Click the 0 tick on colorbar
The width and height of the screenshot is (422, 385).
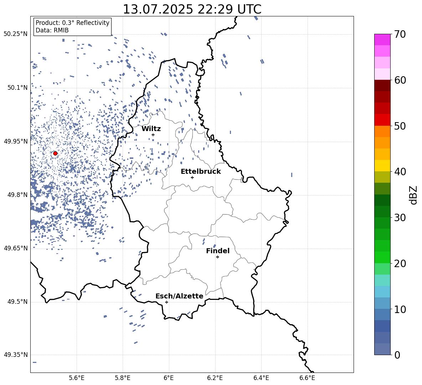(397, 355)
